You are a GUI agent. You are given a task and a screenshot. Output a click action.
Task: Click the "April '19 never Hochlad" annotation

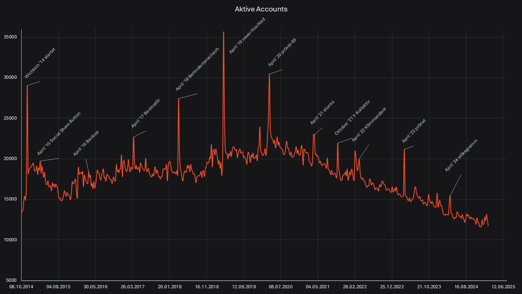click(x=247, y=36)
